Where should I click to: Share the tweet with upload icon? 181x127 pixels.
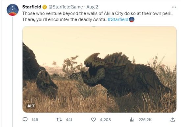tap(173, 120)
